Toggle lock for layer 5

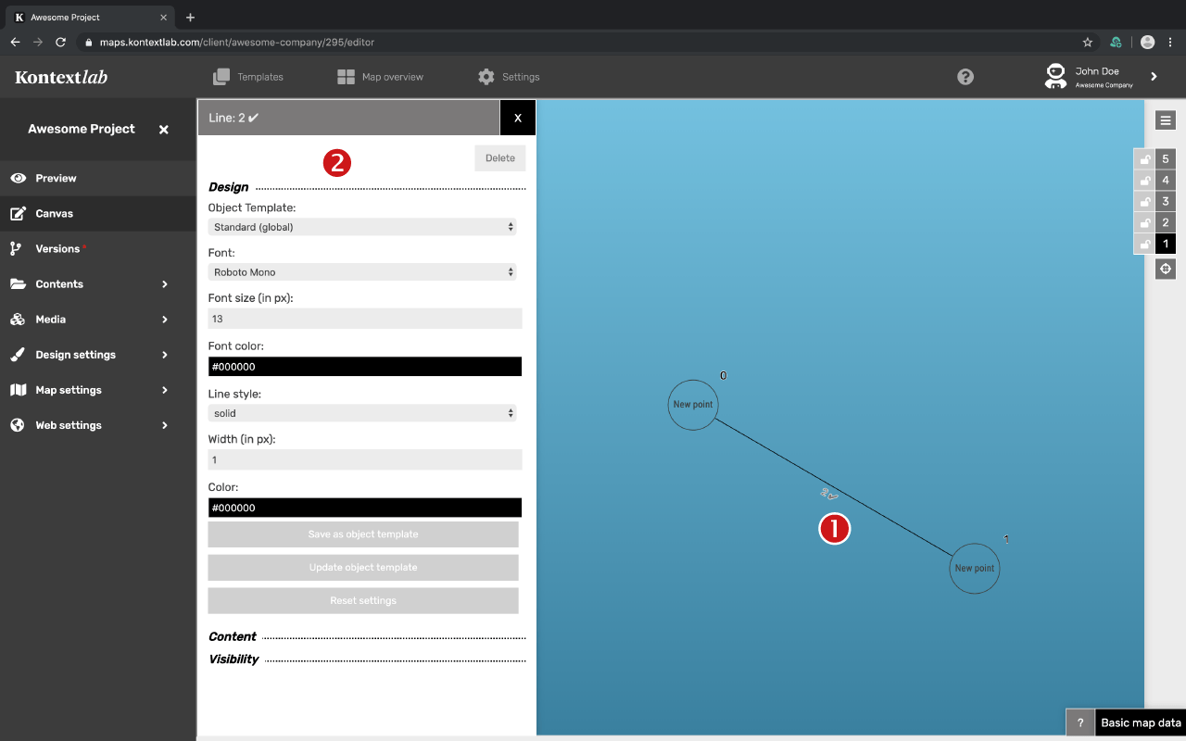(x=1144, y=159)
